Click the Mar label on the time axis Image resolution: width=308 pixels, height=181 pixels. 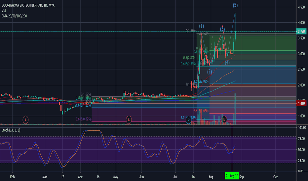[45, 177]
